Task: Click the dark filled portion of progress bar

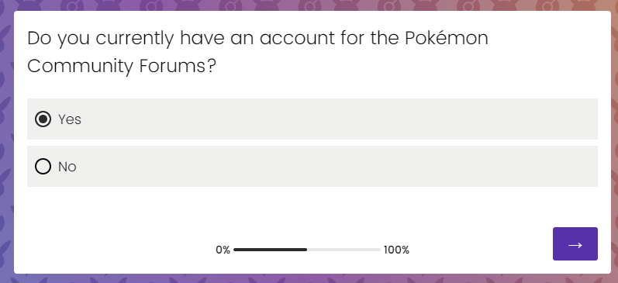Action: pos(271,250)
